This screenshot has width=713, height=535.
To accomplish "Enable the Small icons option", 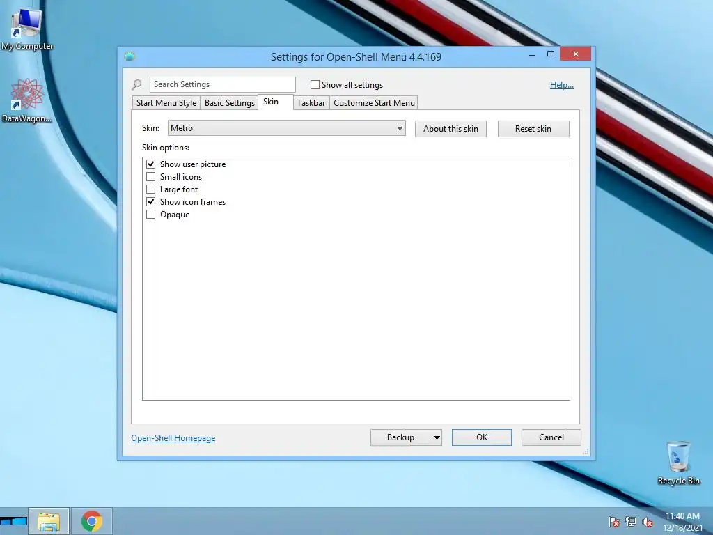I will (150, 176).
